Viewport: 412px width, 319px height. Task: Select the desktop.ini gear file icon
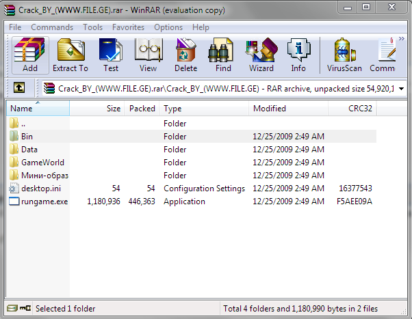[x=14, y=188]
